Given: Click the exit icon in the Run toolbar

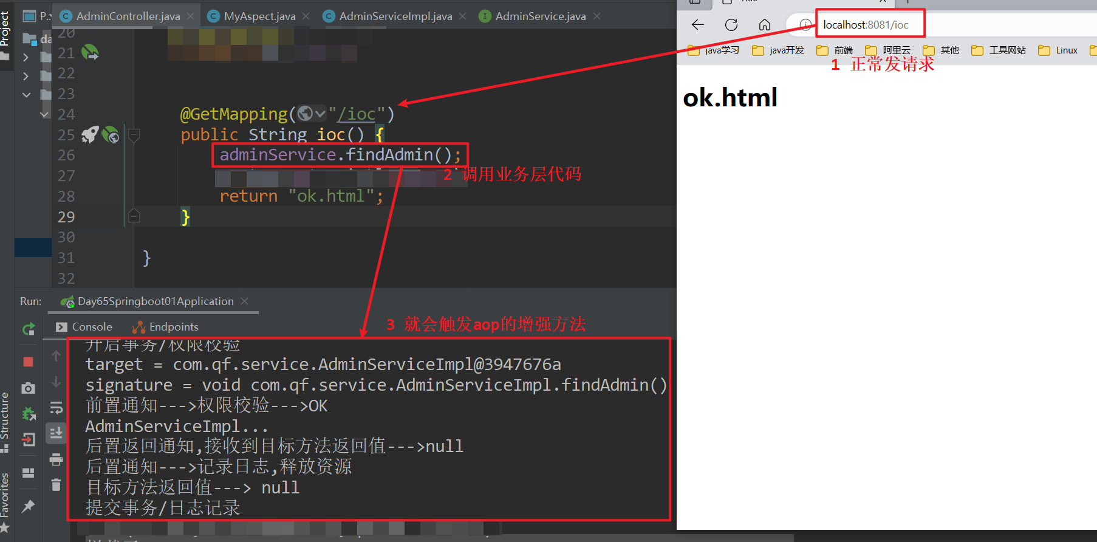Looking at the screenshot, I should coord(28,439).
